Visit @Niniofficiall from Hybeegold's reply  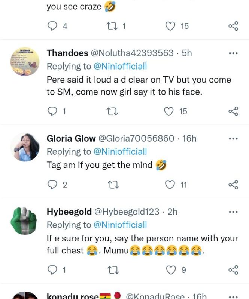tap(120, 225)
